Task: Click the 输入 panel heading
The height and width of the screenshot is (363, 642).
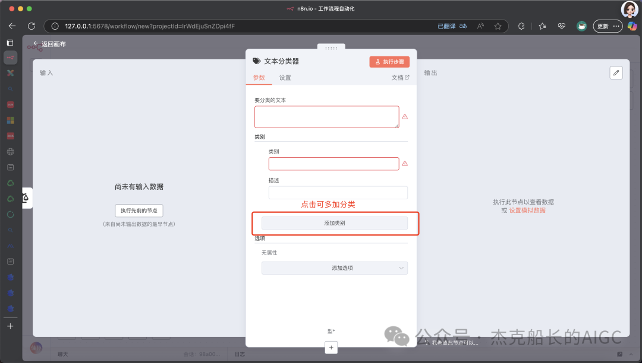Action: coord(46,73)
